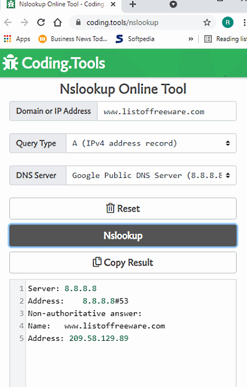Show more bookmarks with the chevron
Screen dimensions: 247x387
pyautogui.click(x=191, y=39)
